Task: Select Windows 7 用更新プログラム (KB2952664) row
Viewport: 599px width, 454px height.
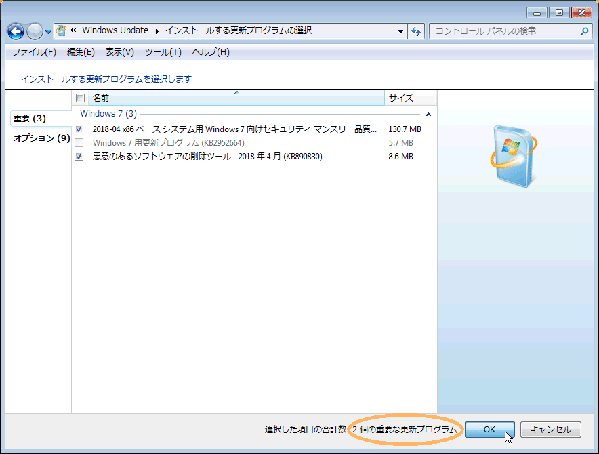Action: 253,143
